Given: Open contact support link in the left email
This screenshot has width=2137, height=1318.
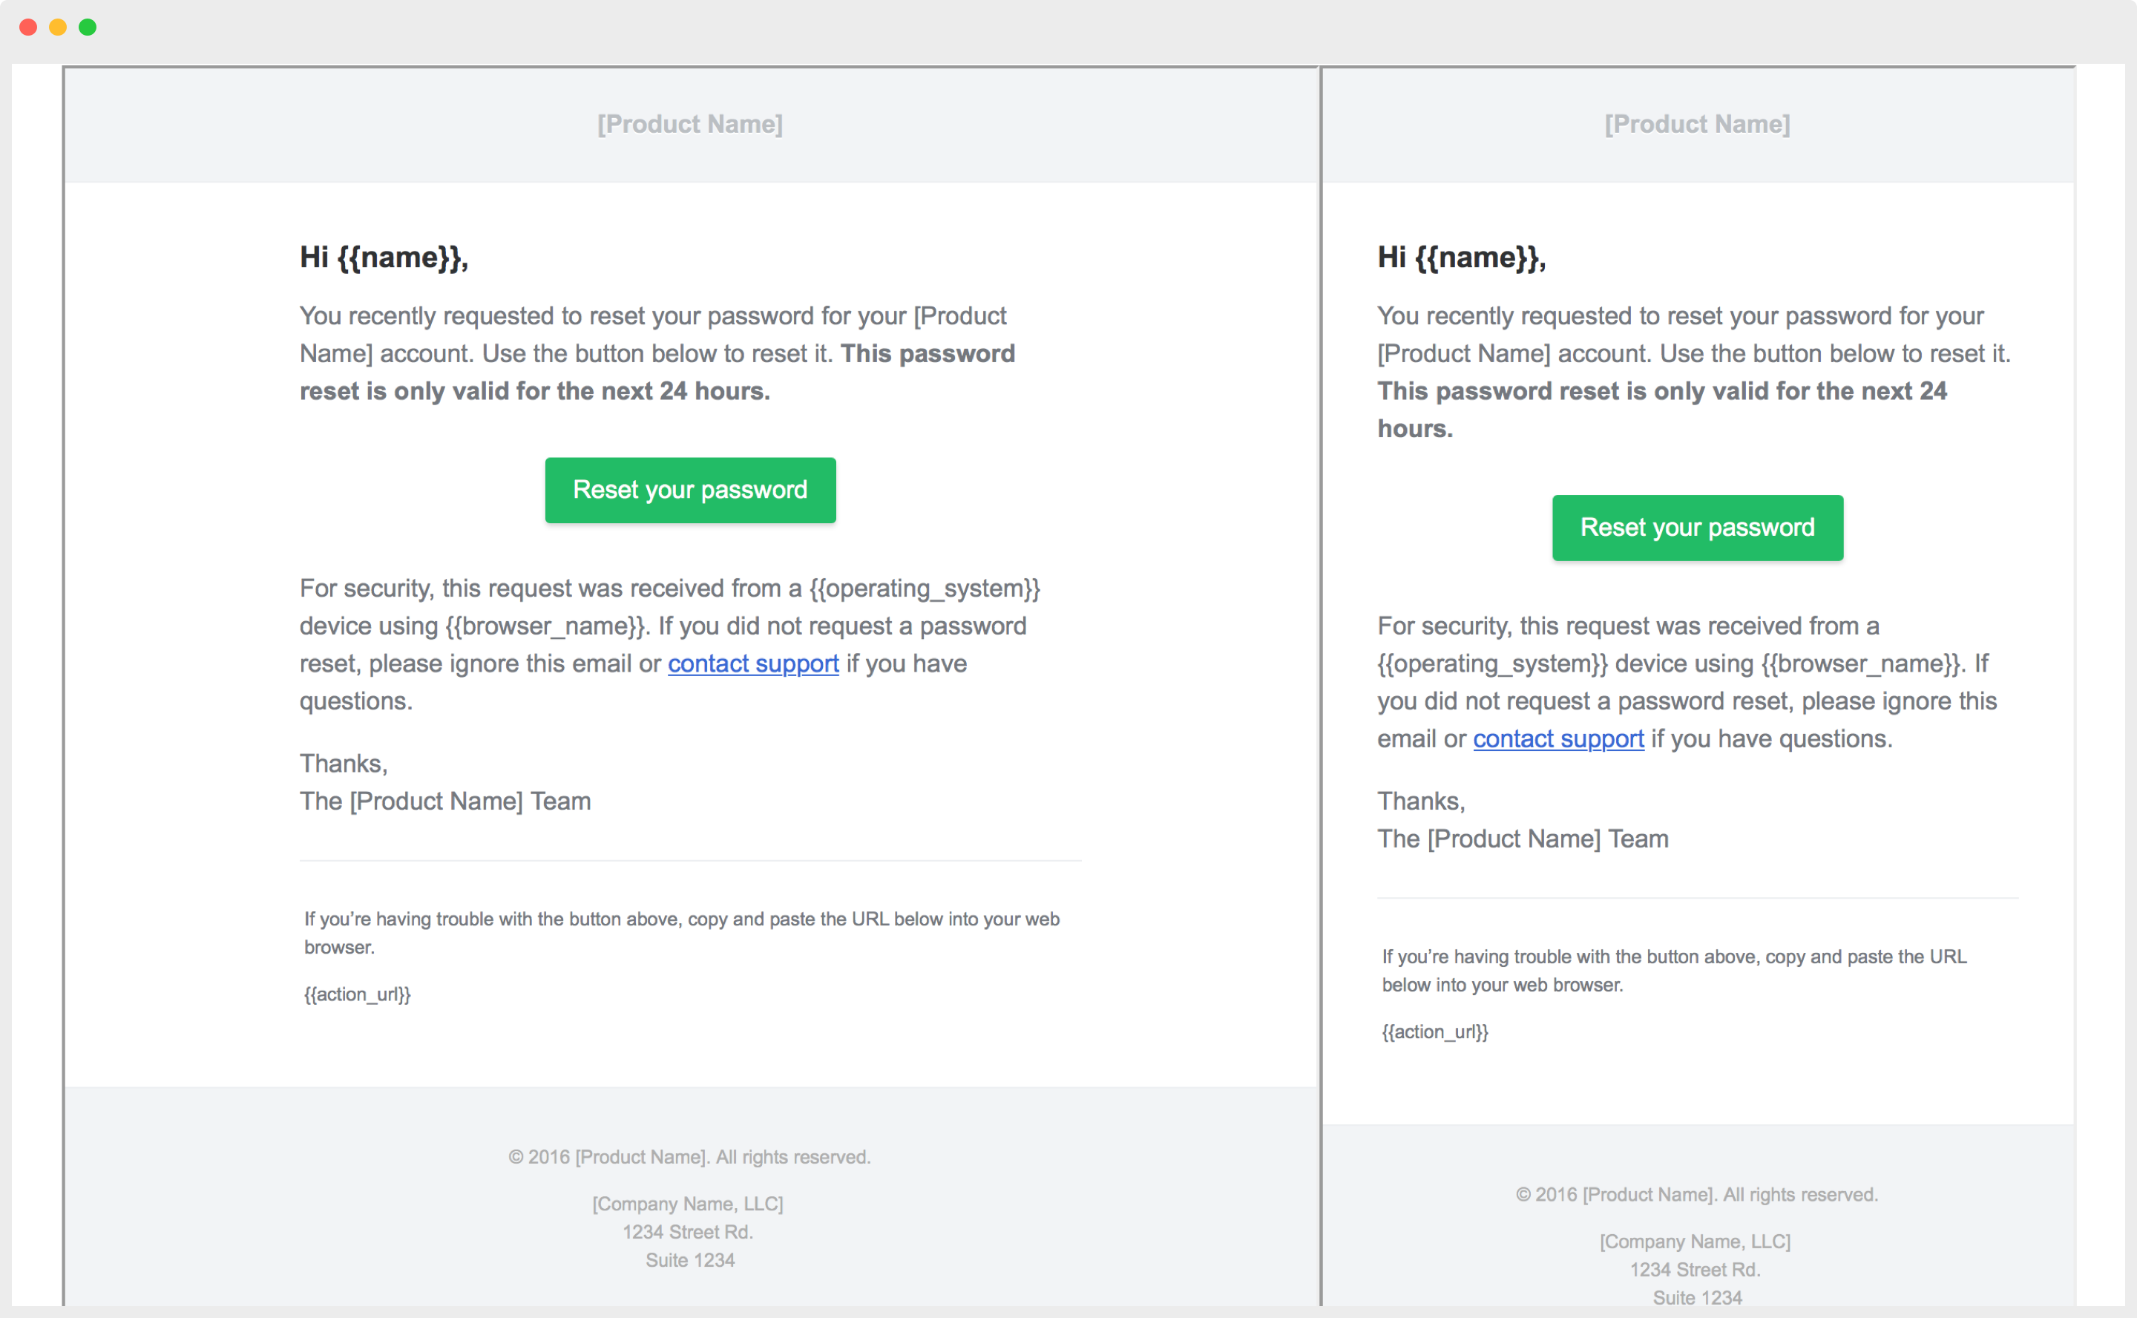Looking at the screenshot, I should coord(753,664).
